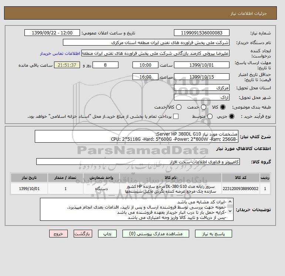Select the جزیی purchase type radio

click(x=232, y=116)
